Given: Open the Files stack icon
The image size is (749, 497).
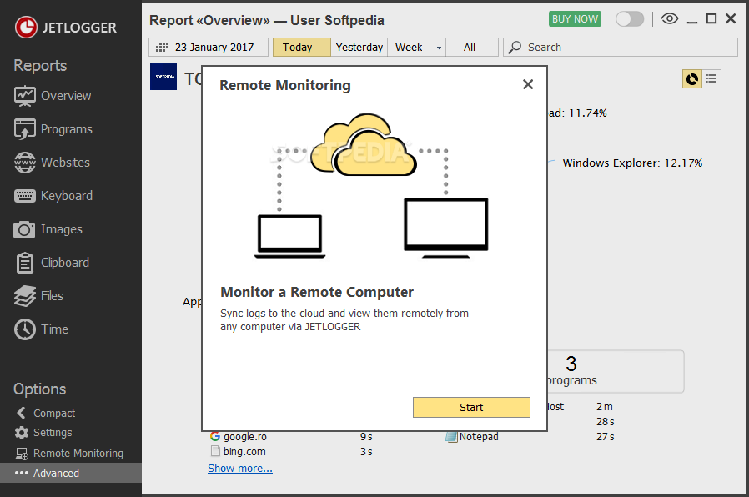Looking at the screenshot, I should tap(24, 296).
